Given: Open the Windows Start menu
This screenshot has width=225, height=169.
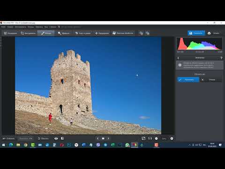Looking at the screenshot, I should pos(3,145).
